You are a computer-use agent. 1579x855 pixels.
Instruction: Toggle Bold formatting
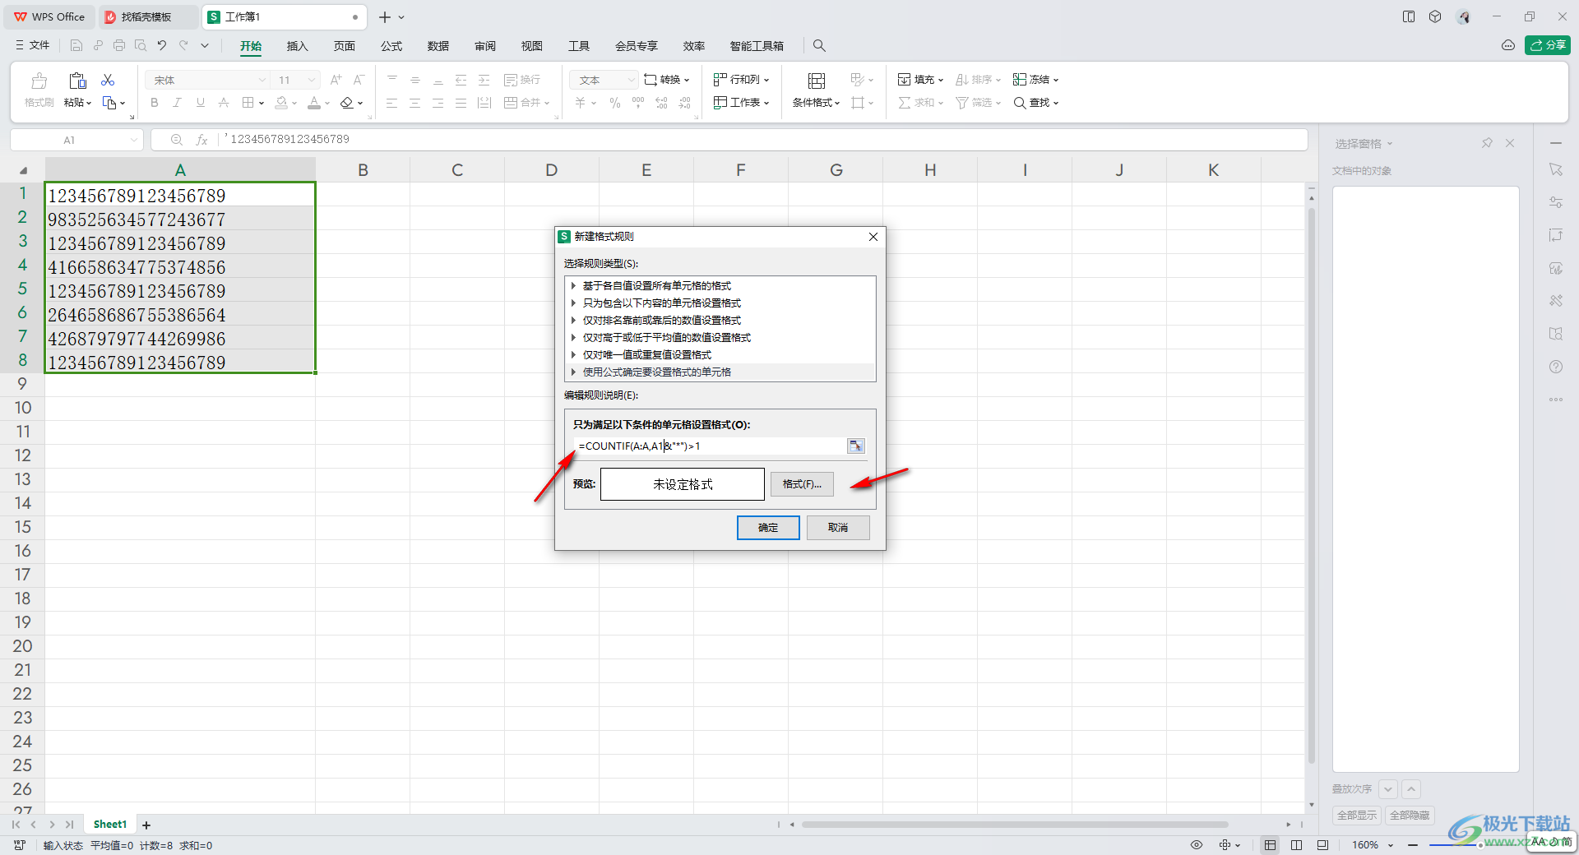(x=155, y=103)
